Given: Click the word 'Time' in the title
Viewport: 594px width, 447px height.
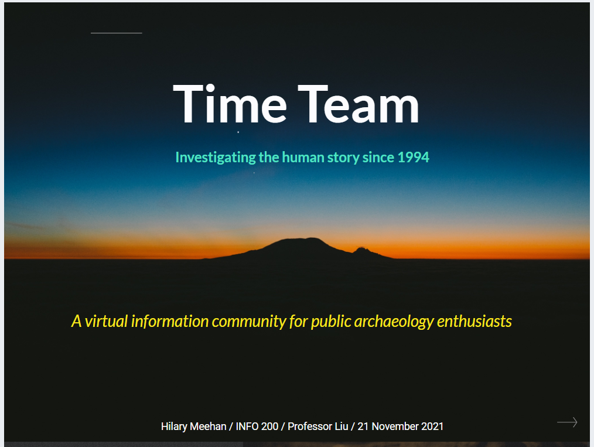Looking at the screenshot, I should coord(230,104).
